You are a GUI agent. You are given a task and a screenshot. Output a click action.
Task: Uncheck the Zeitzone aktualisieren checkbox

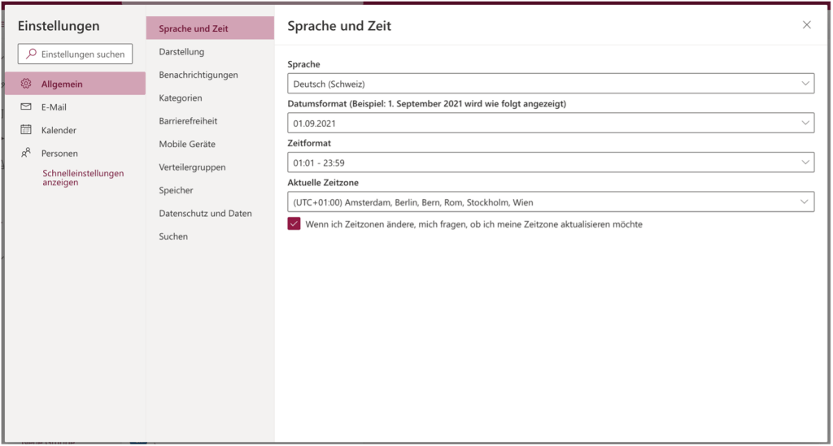(x=294, y=224)
